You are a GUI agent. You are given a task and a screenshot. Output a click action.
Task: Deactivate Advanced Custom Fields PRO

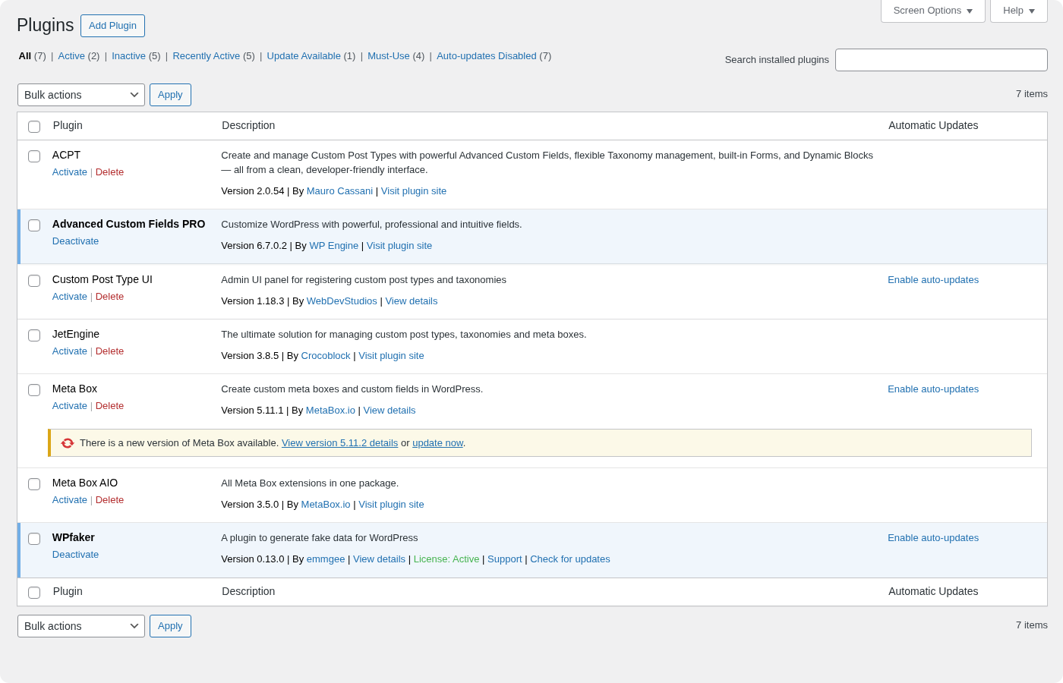coord(75,241)
